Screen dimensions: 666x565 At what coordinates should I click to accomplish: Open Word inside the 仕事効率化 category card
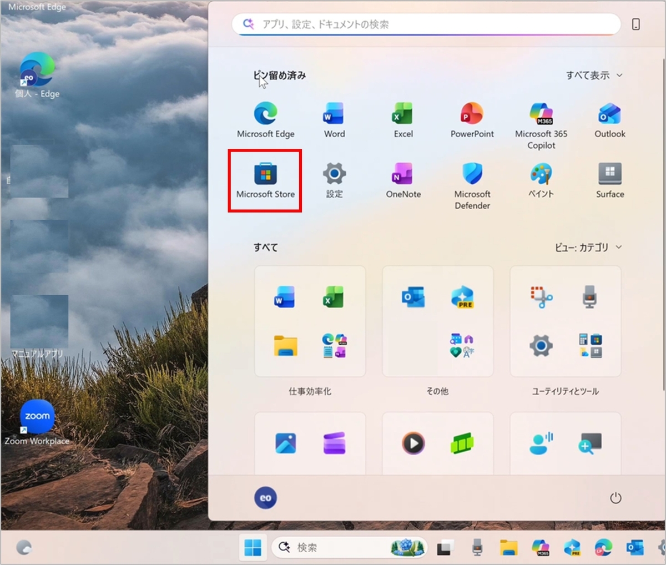[285, 297]
